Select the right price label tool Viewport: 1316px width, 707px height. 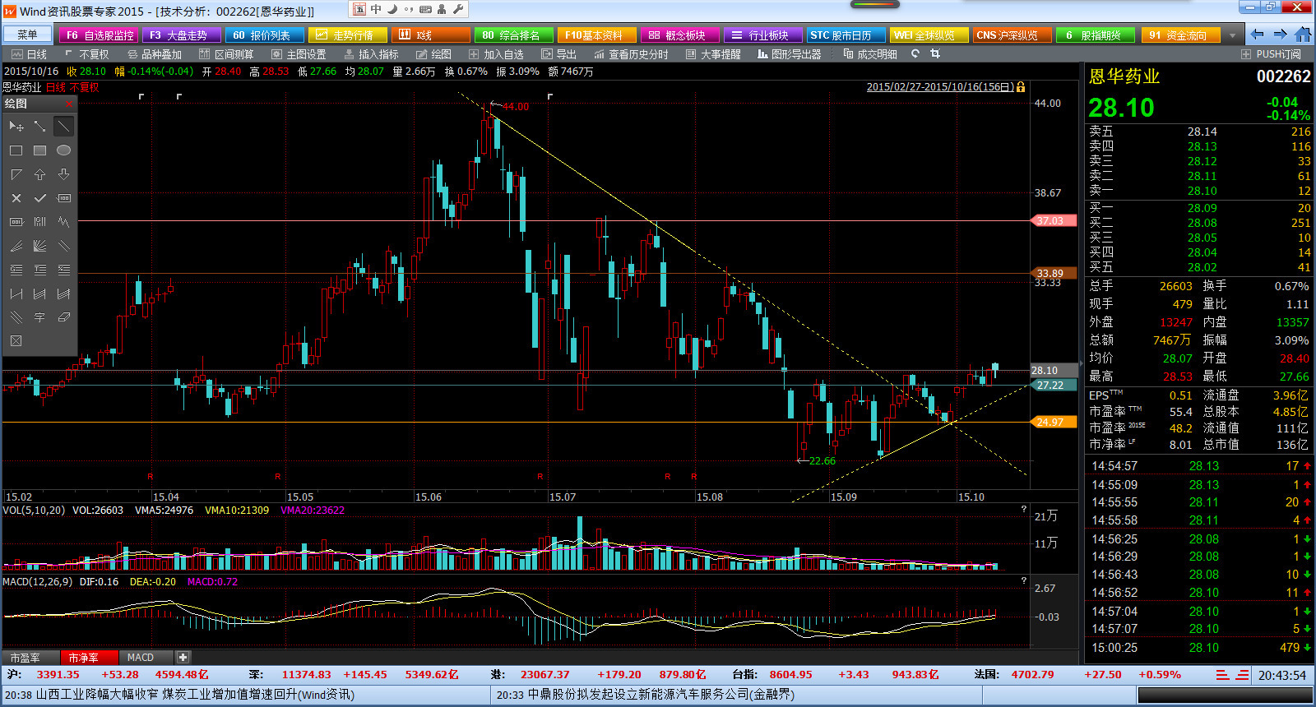16,222
